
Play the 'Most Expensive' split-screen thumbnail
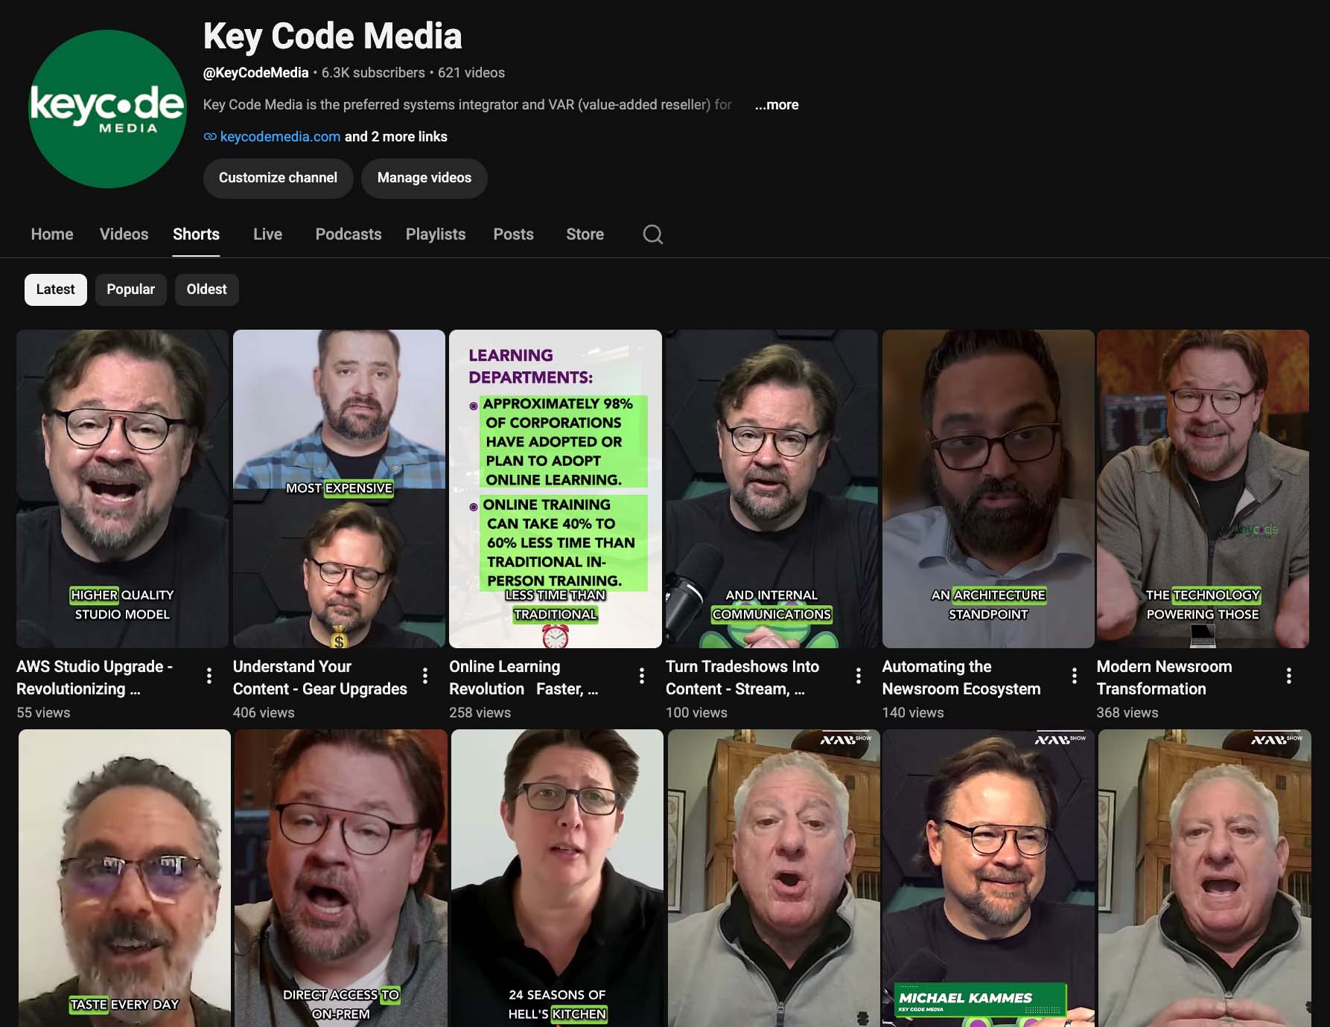[339, 489]
